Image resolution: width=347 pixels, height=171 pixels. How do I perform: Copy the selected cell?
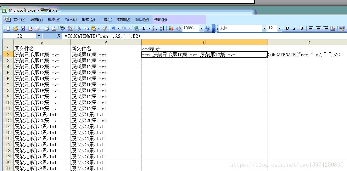[86, 28]
